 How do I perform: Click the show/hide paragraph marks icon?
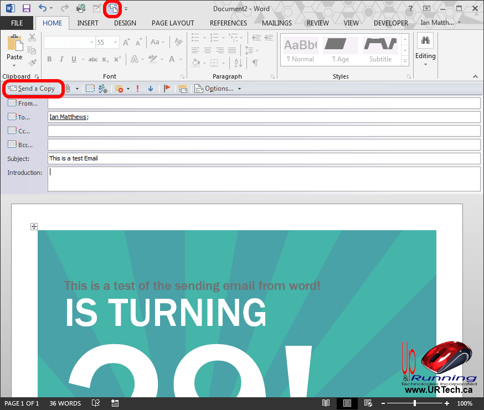255,63
